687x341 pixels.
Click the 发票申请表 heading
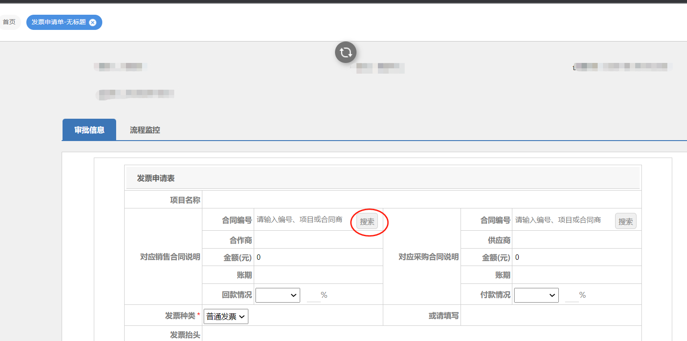[156, 178]
